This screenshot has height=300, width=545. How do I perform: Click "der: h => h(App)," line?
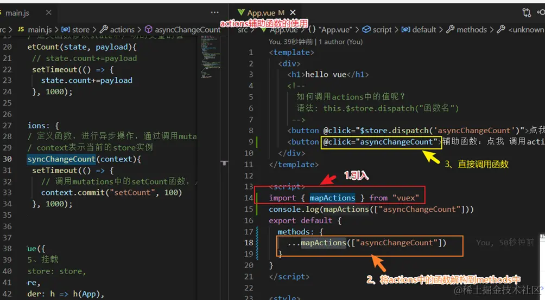[66, 294]
